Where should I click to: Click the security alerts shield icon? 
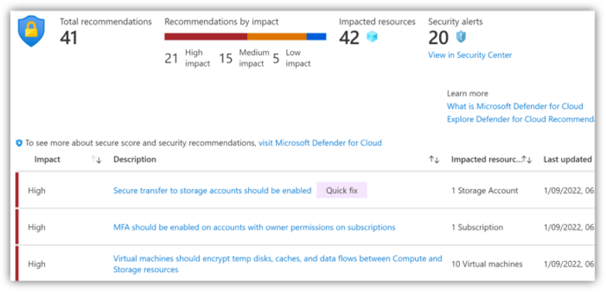461,37
